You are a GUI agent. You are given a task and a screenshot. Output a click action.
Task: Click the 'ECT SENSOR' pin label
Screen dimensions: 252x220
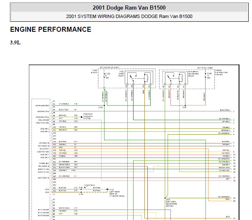[x=44, y=146]
